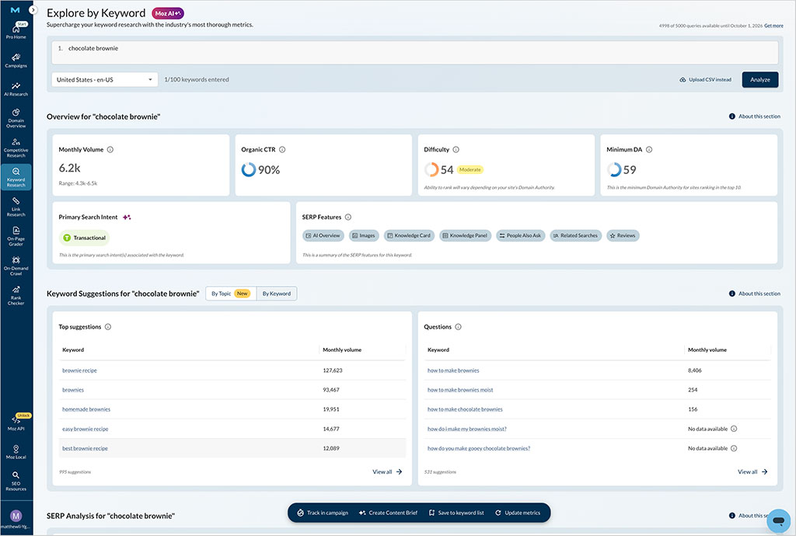Click the Difficulty 54 donut gauge
The height and width of the screenshot is (536, 796).
tap(431, 169)
